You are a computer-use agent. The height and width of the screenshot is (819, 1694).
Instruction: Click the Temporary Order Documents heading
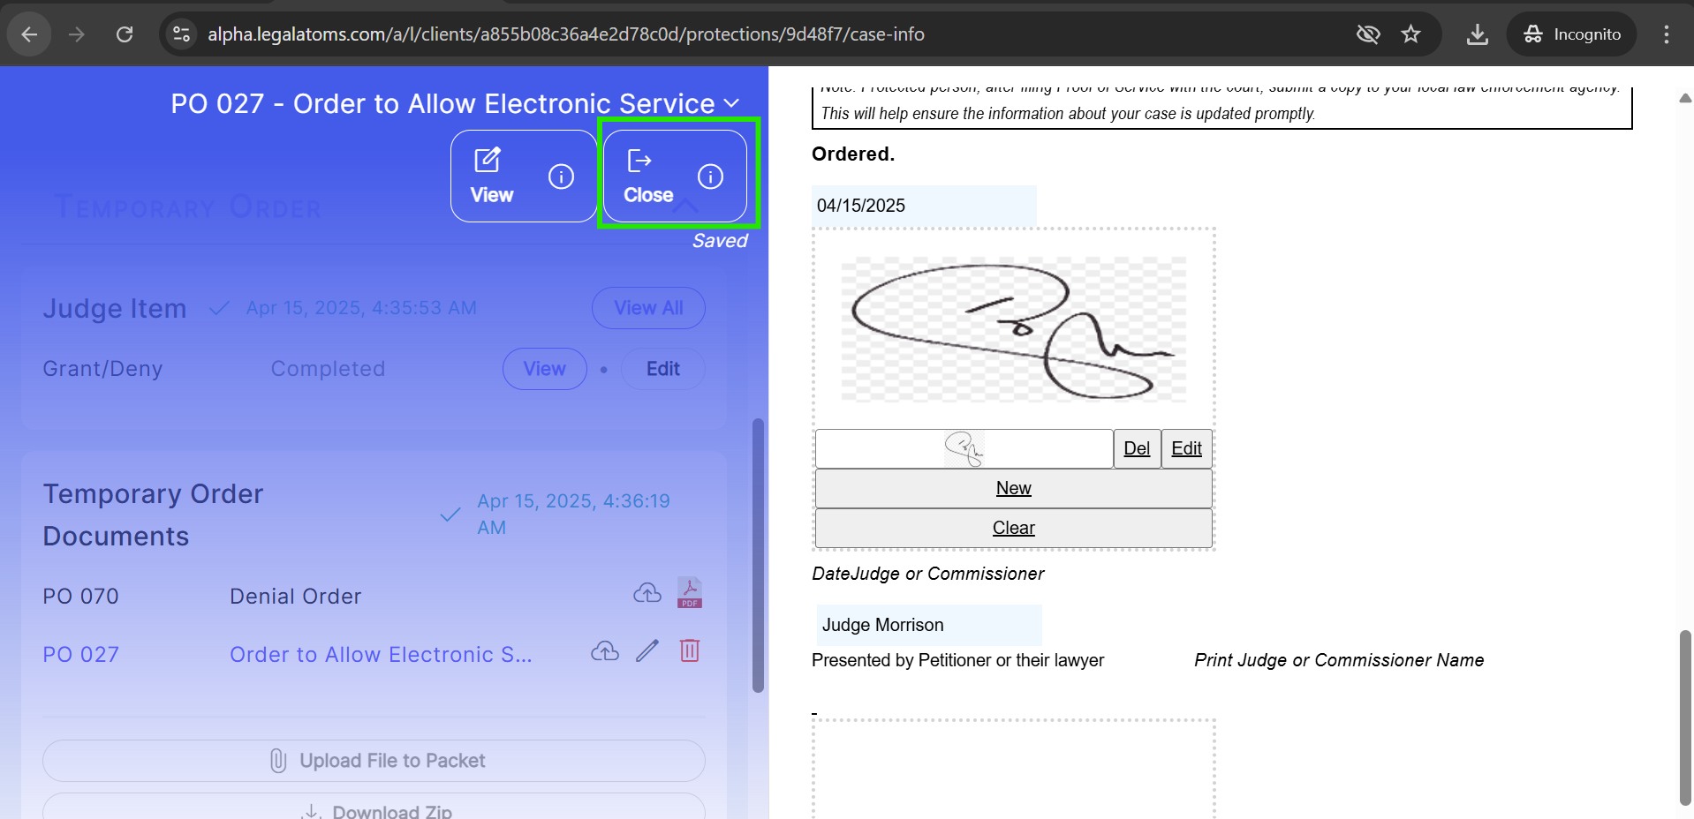(153, 515)
